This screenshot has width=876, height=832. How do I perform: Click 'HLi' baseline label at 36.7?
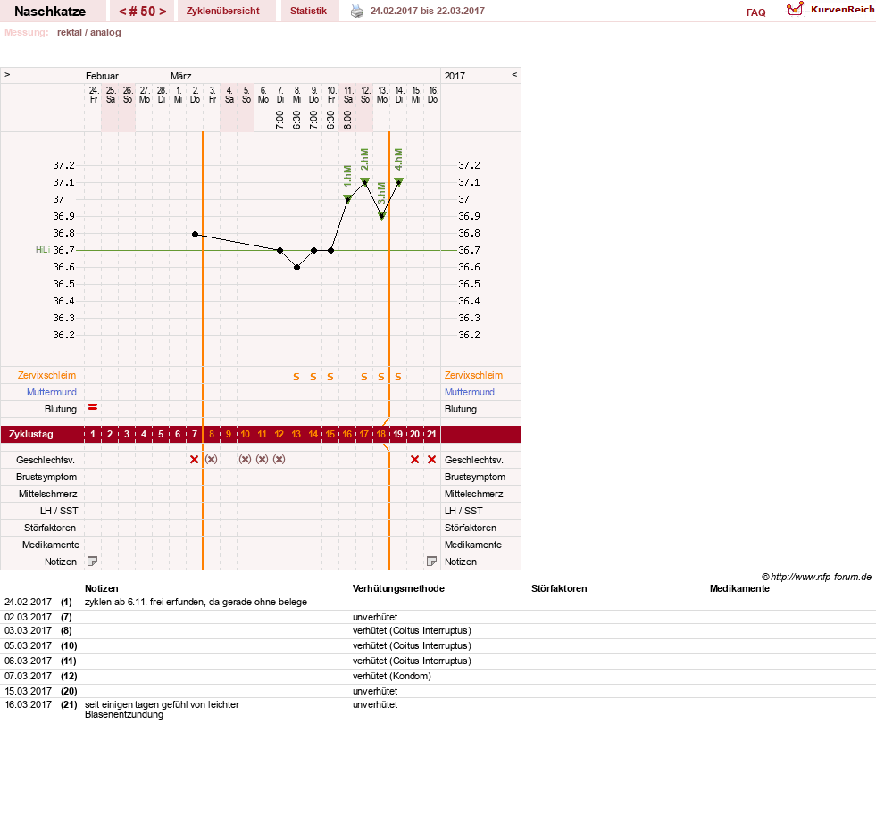(x=43, y=250)
